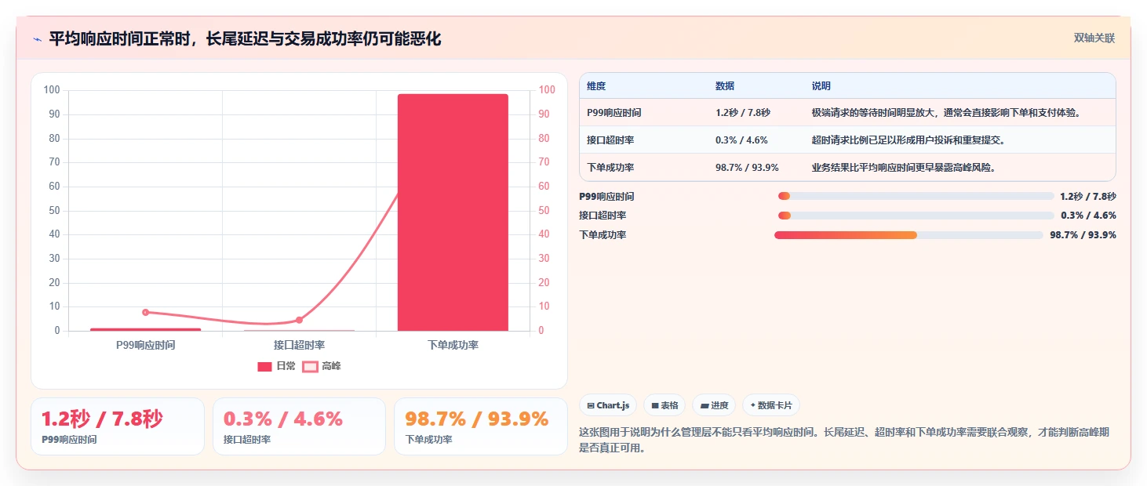Click the 下单成功率 progress bar
Viewport: 1147px width, 486px height.
908,235
